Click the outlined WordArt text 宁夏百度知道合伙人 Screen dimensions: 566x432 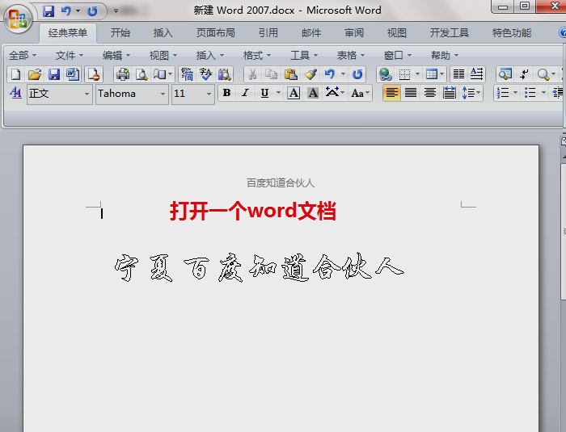click(x=260, y=267)
